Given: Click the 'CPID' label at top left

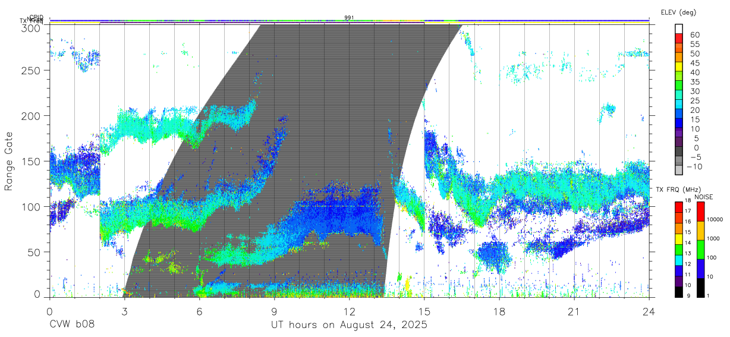Looking at the screenshot, I should click(36, 17).
